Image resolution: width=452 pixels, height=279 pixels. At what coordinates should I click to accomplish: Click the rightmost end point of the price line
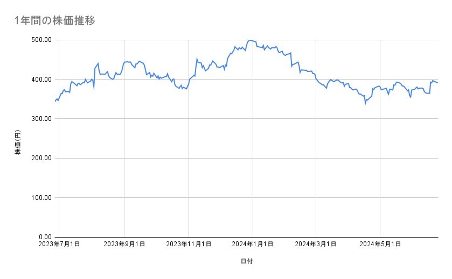[437, 83]
